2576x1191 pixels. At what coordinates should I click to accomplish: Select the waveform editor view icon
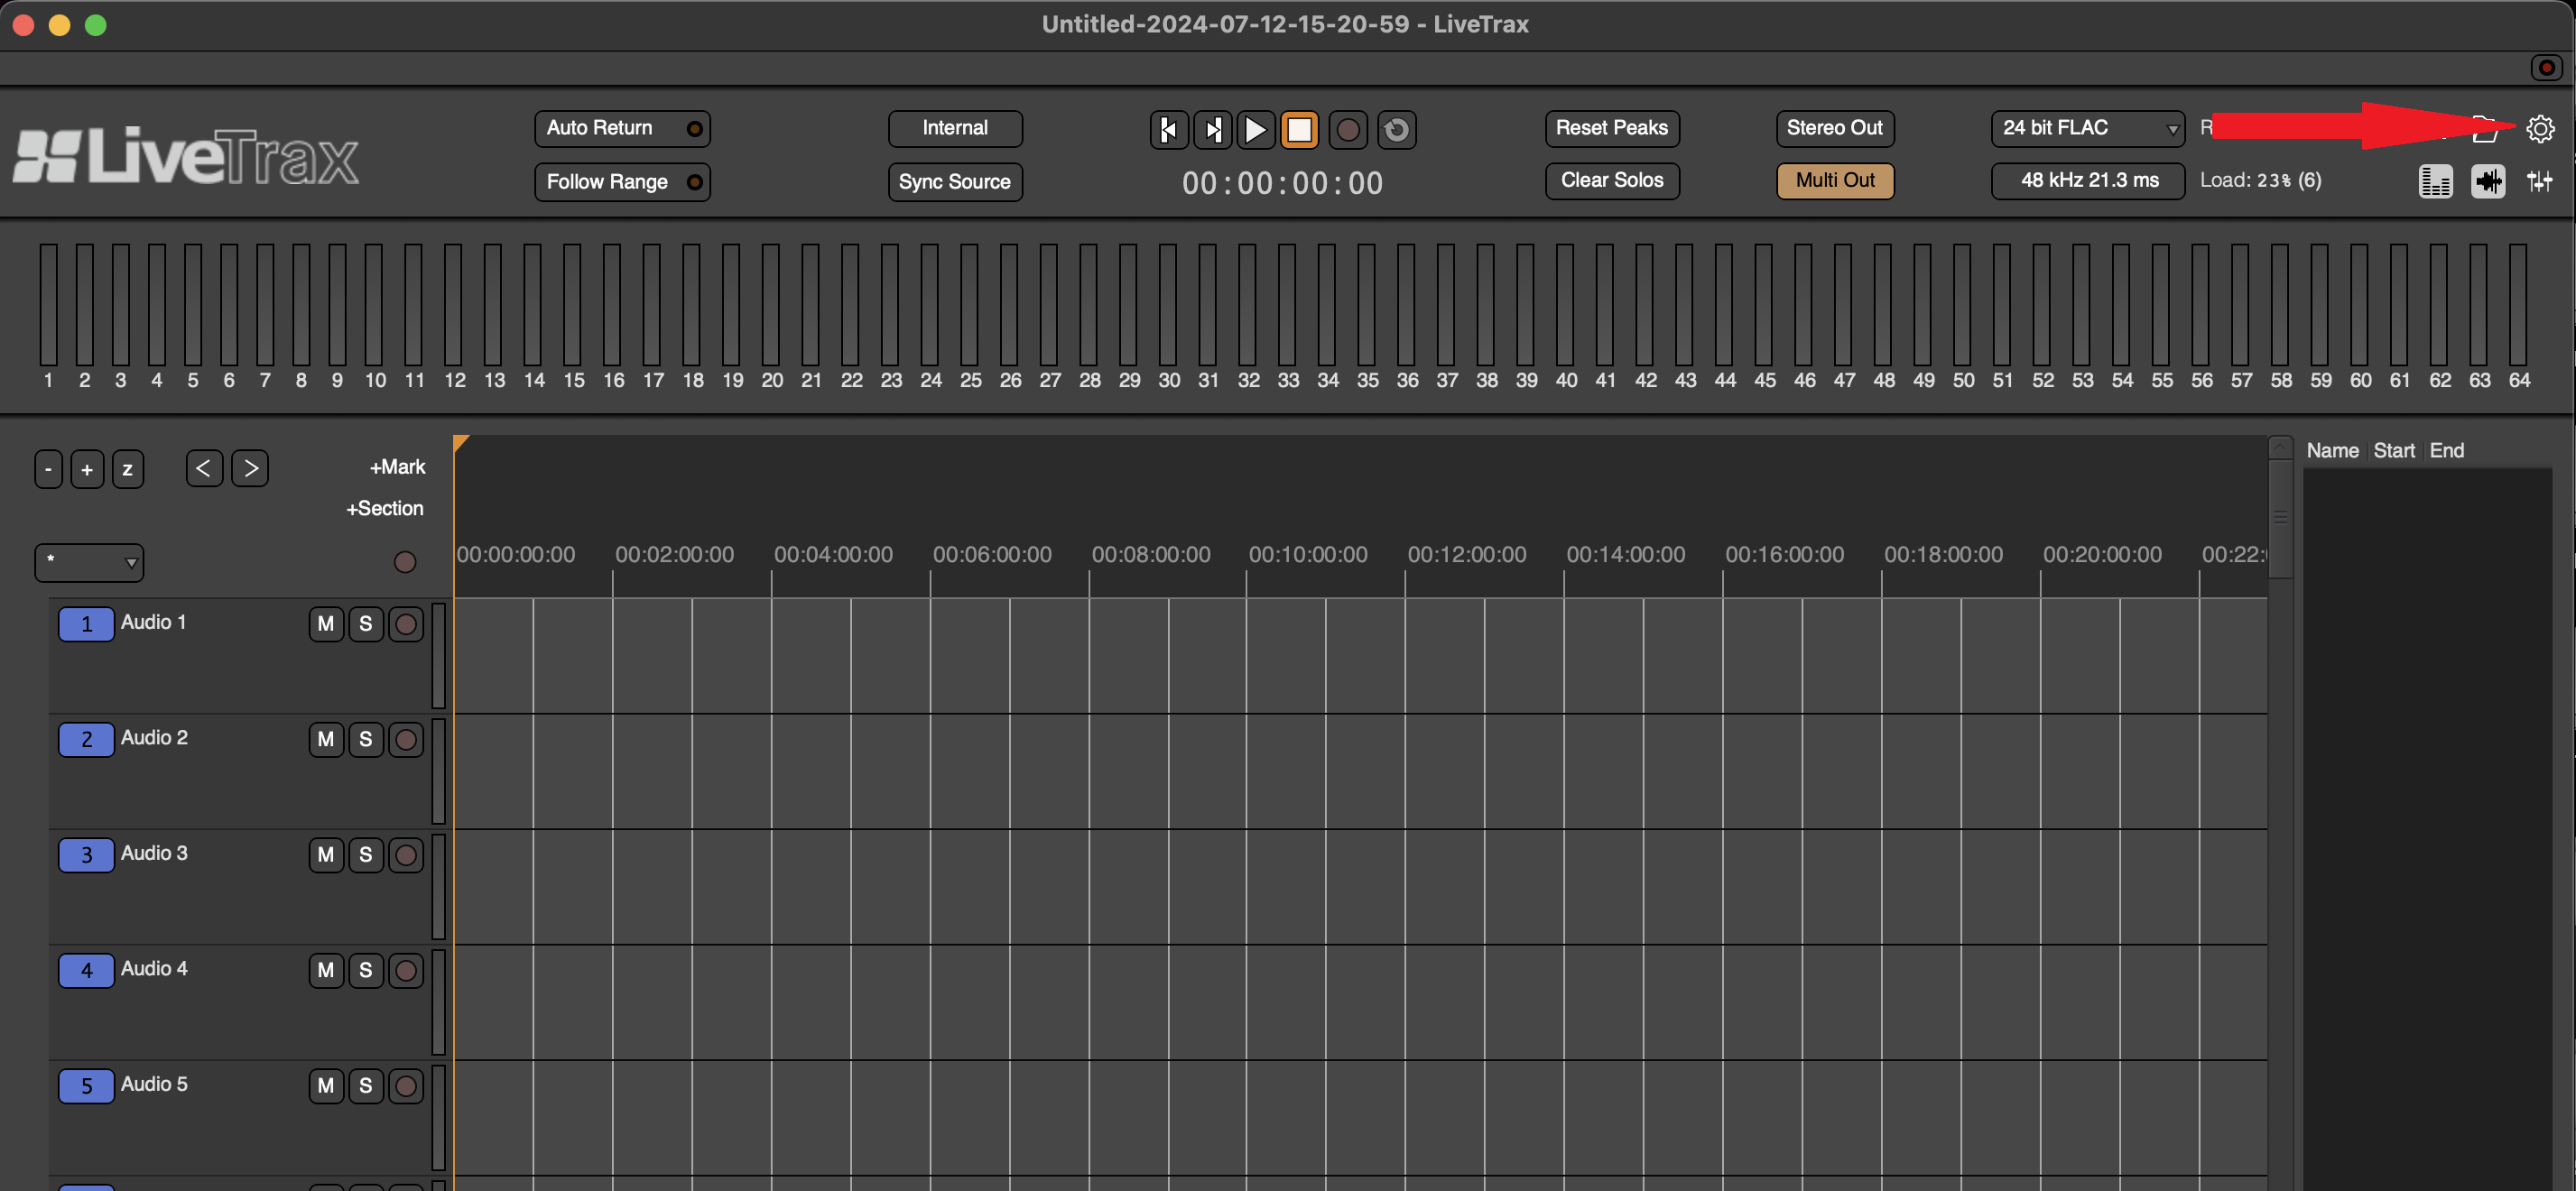pos(2489,182)
